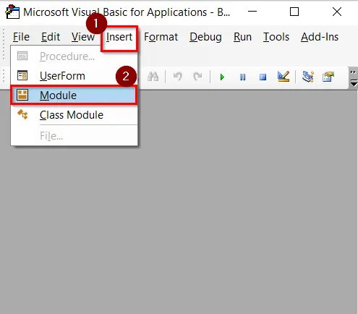Choose Module from the Insert menu
The height and width of the screenshot is (314, 358).
tap(74, 96)
